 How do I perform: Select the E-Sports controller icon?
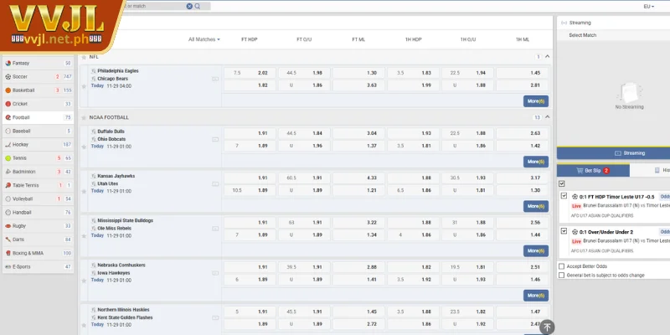8,266
